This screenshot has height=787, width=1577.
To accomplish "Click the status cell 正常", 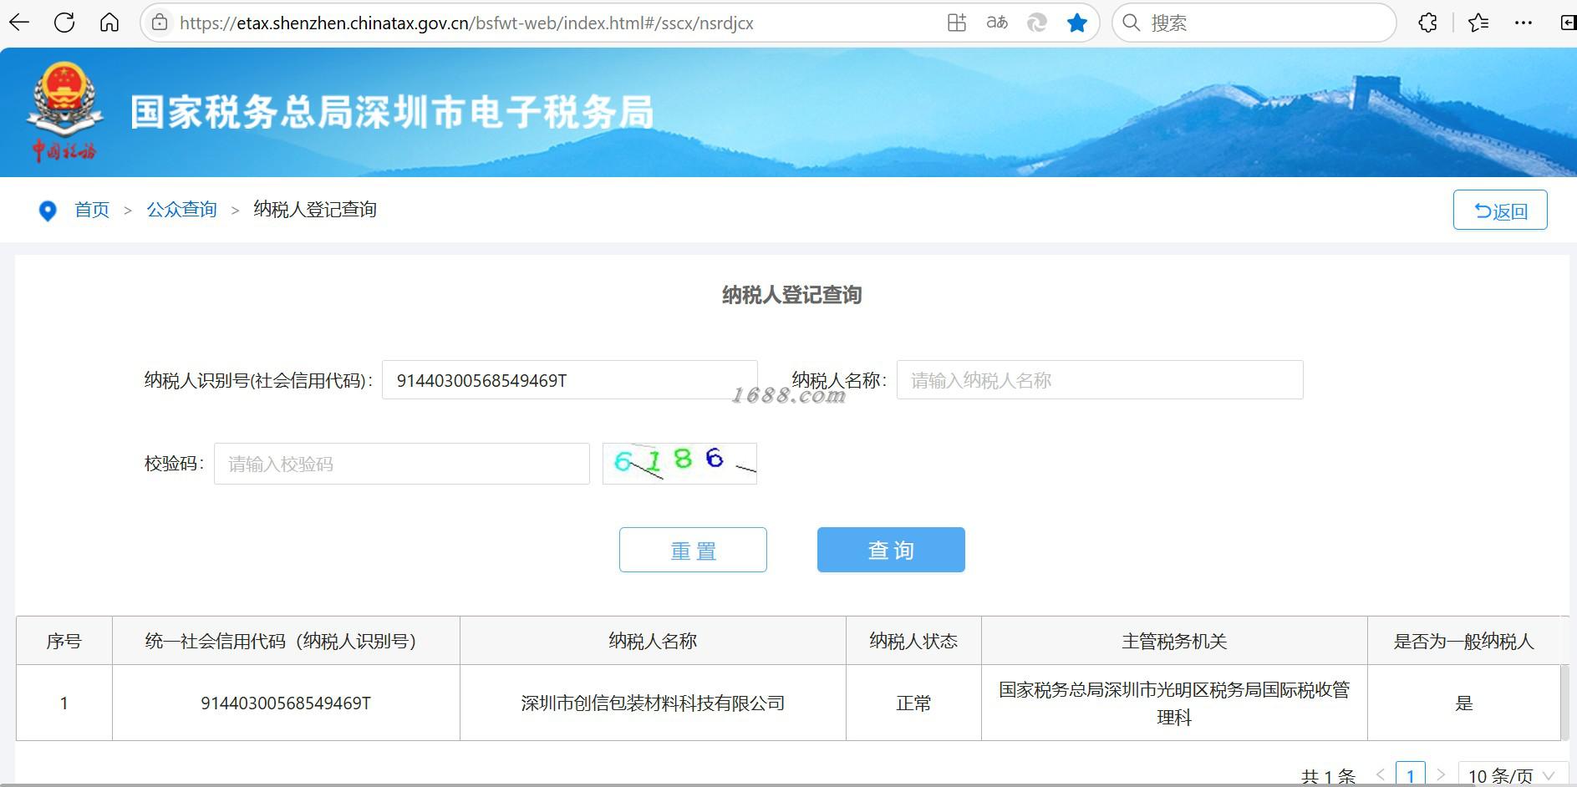I will (x=913, y=703).
